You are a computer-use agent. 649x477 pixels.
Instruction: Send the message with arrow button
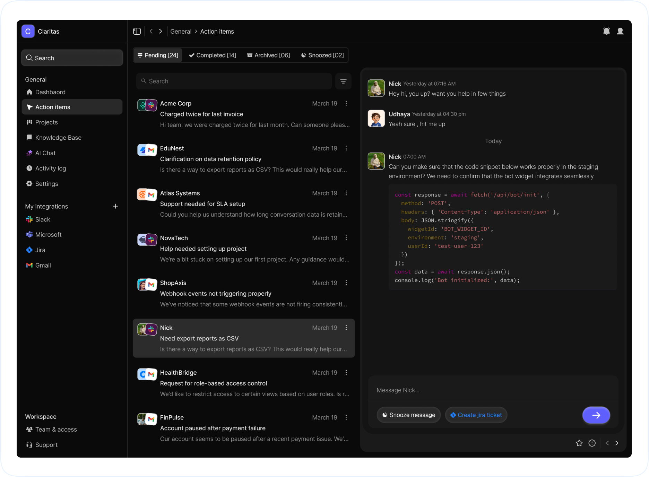click(596, 415)
